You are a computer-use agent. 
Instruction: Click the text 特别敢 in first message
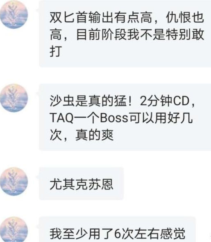click(185, 34)
